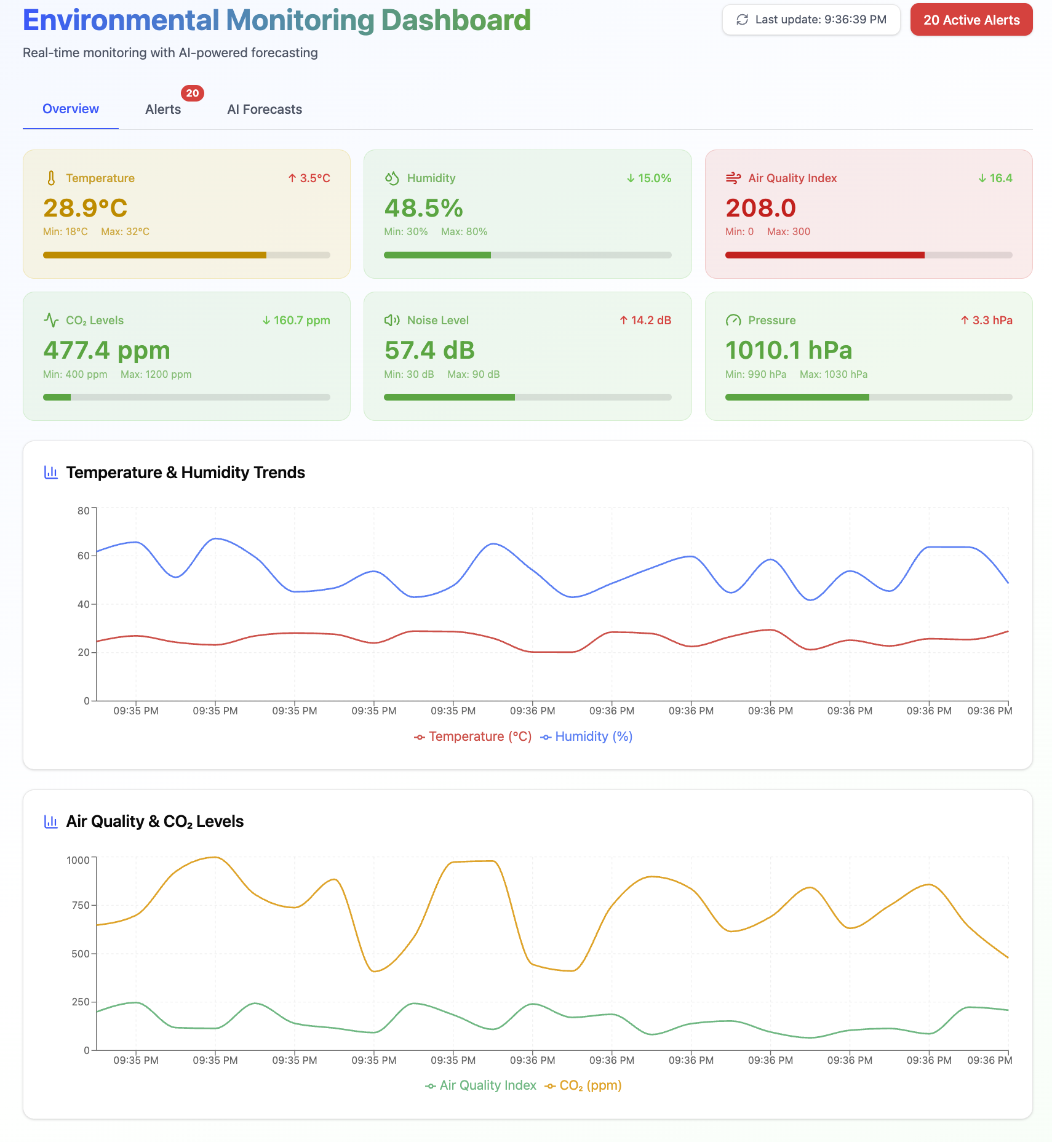This screenshot has height=1142, width=1052.
Task: Click the downward arrow beside 160.7 ppm
Action: click(x=266, y=320)
